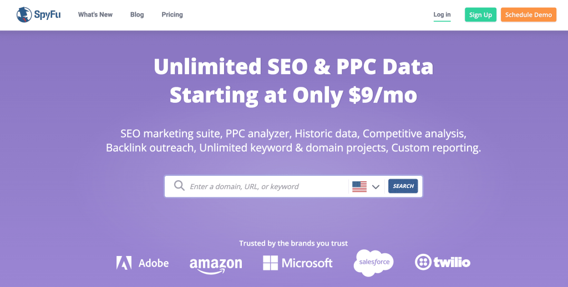Click the SpyFu spy logo icon
The width and height of the screenshot is (568, 287).
(x=24, y=14)
